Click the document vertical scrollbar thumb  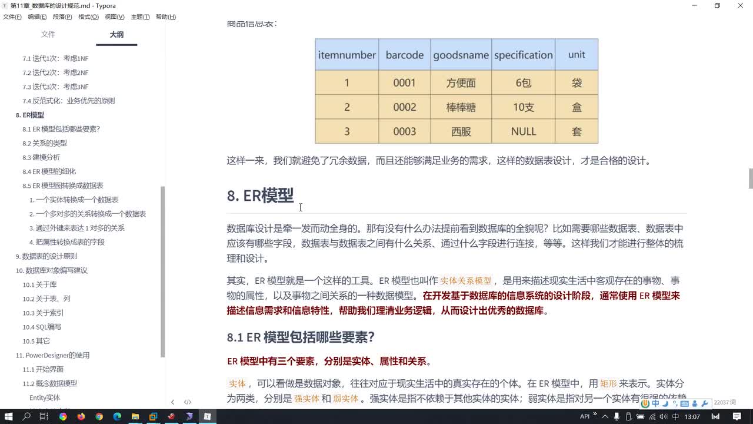pos(750,178)
